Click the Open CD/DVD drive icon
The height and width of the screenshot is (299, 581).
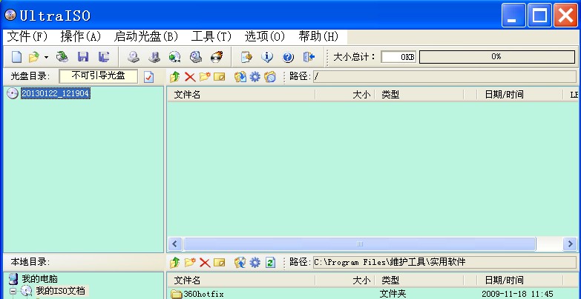[62, 57]
